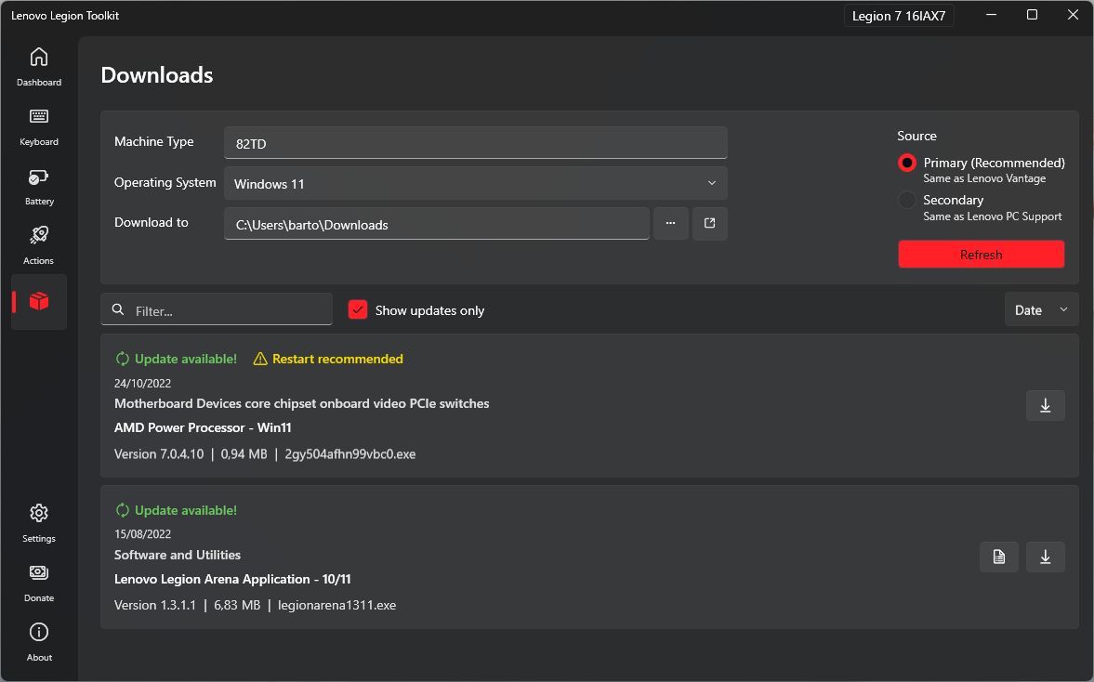1094x682 pixels.
Task: Click the Download to path field
Action: pos(437,224)
